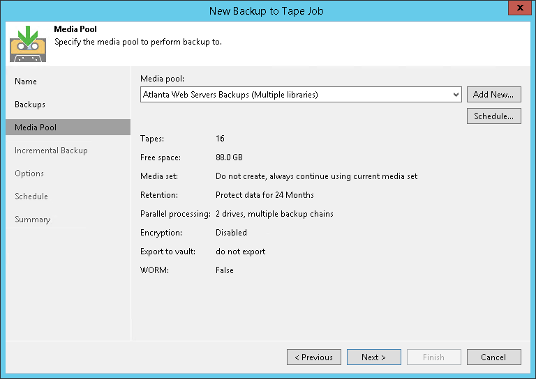The image size is (536, 379).
Task: Click the New Backup to Tape Job title bar
Action: pos(265,10)
